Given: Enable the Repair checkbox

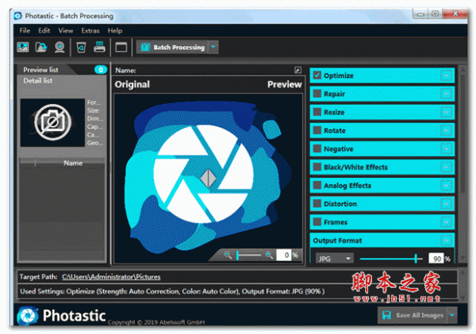Looking at the screenshot, I should [x=317, y=94].
